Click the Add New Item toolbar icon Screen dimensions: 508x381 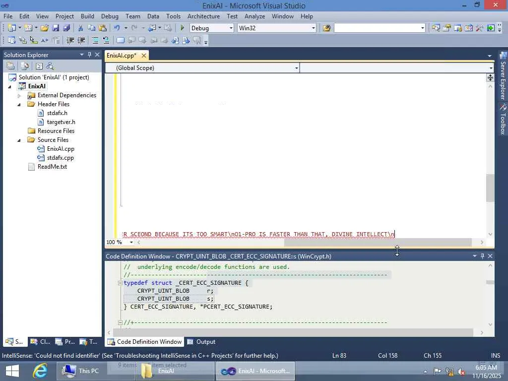[28, 28]
